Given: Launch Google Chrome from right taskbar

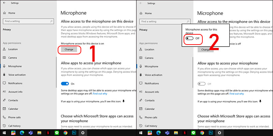Looking at the screenshot, I should (202, 133).
